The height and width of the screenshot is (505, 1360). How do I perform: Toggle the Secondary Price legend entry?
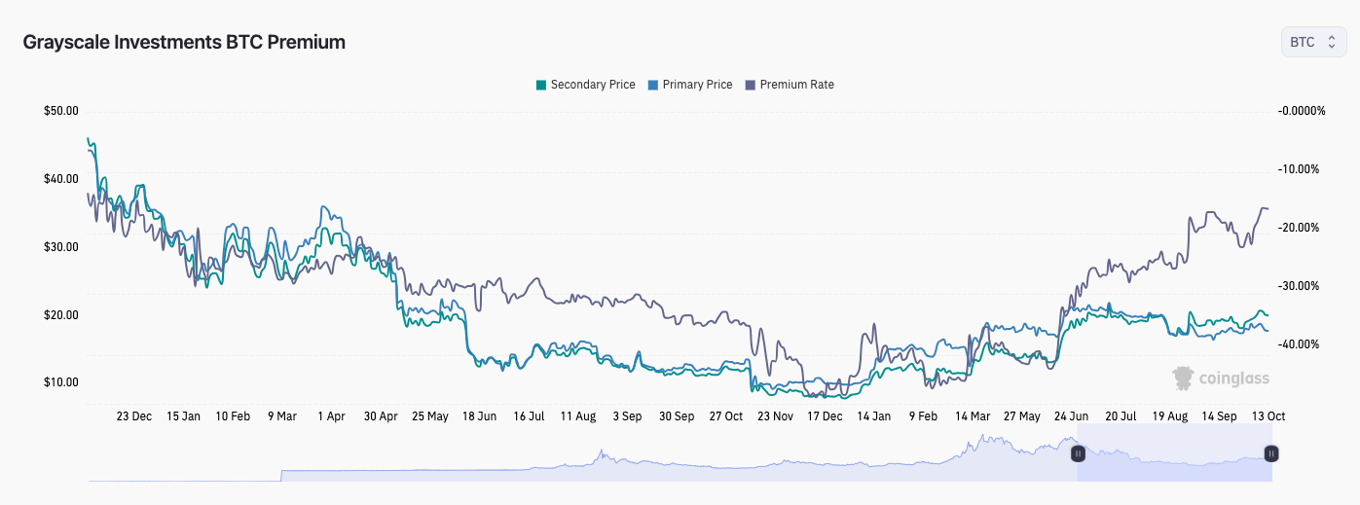click(585, 85)
